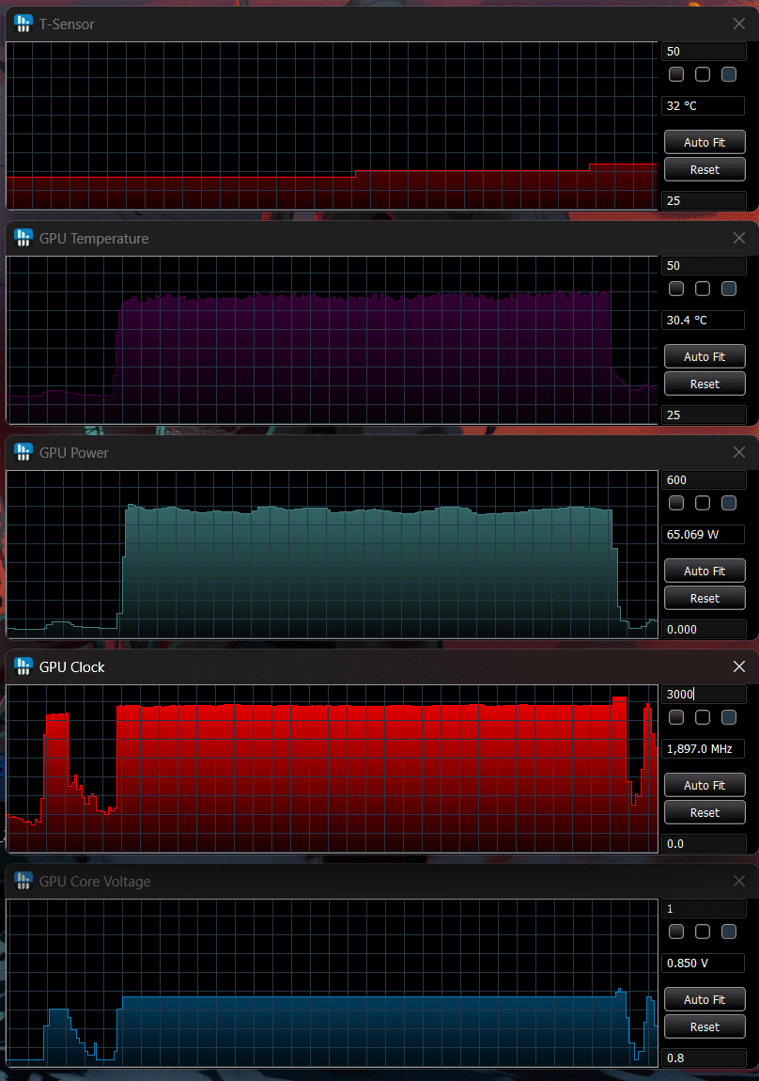Open GPU Clock grid swatch (blue)
759x1081 pixels.
pos(729,717)
